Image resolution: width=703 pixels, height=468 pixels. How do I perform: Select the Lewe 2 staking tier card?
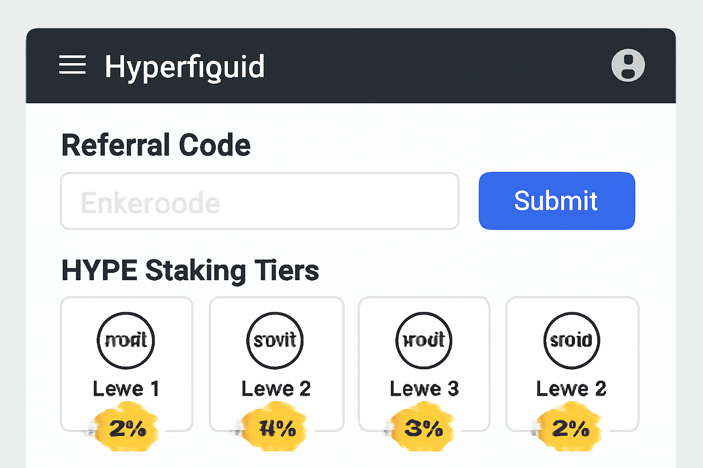pos(275,363)
